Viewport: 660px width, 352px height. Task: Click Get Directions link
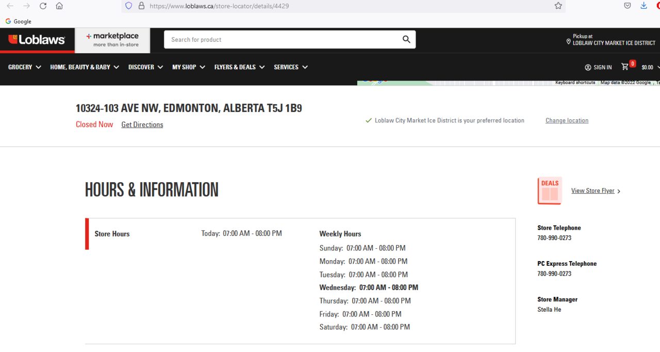tap(142, 124)
